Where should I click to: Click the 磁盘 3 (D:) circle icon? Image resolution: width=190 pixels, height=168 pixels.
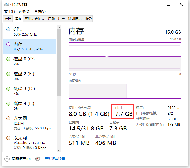tap(8, 89)
